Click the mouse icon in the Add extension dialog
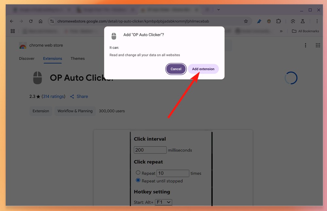The width and height of the screenshot is (327, 211). click(x=113, y=36)
